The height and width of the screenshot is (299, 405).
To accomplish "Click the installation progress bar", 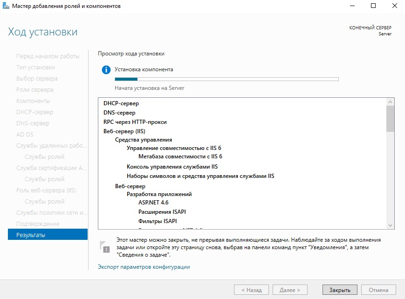I will (227, 79).
